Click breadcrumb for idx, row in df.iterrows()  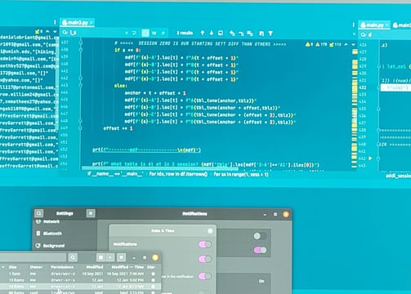coord(178,174)
